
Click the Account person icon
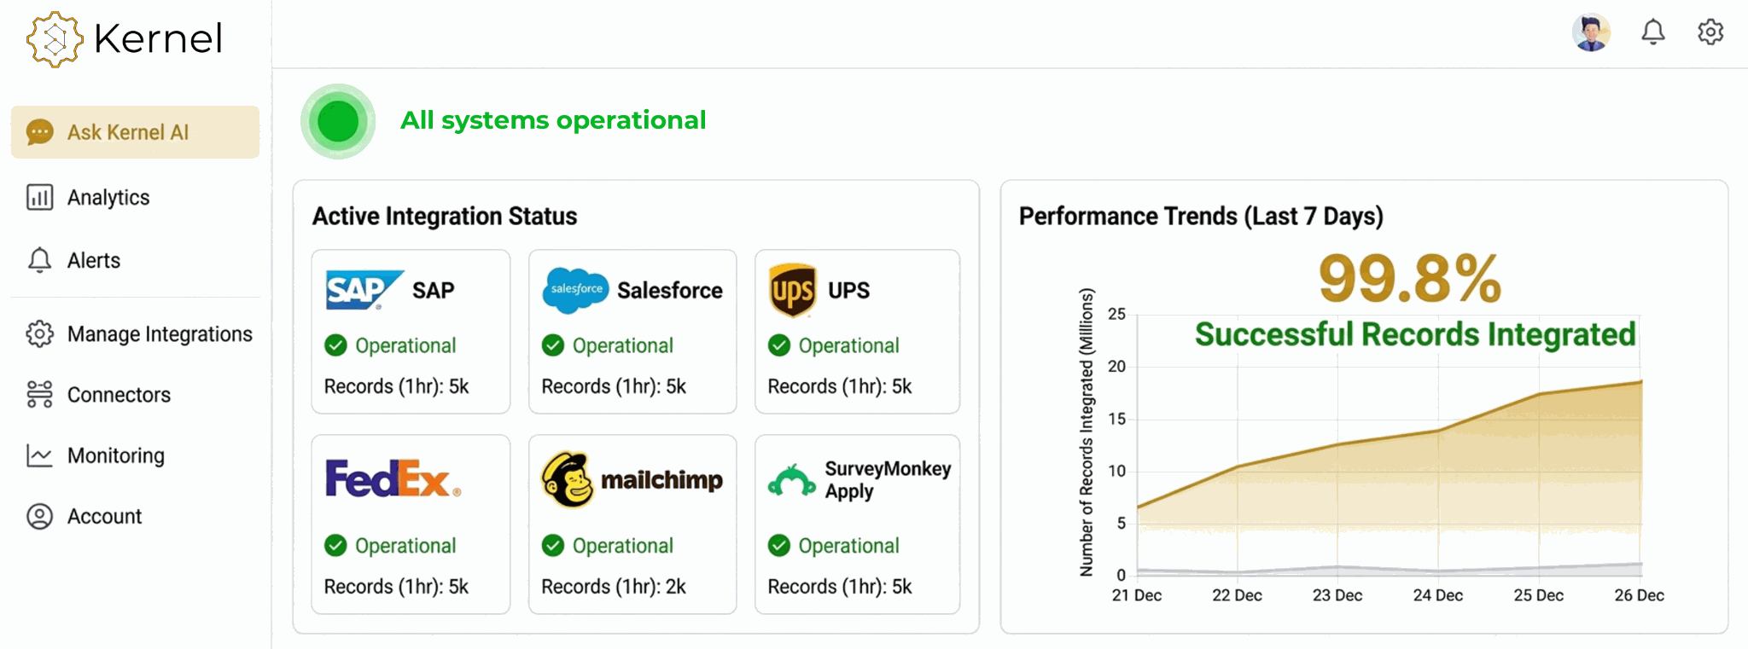(x=40, y=517)
